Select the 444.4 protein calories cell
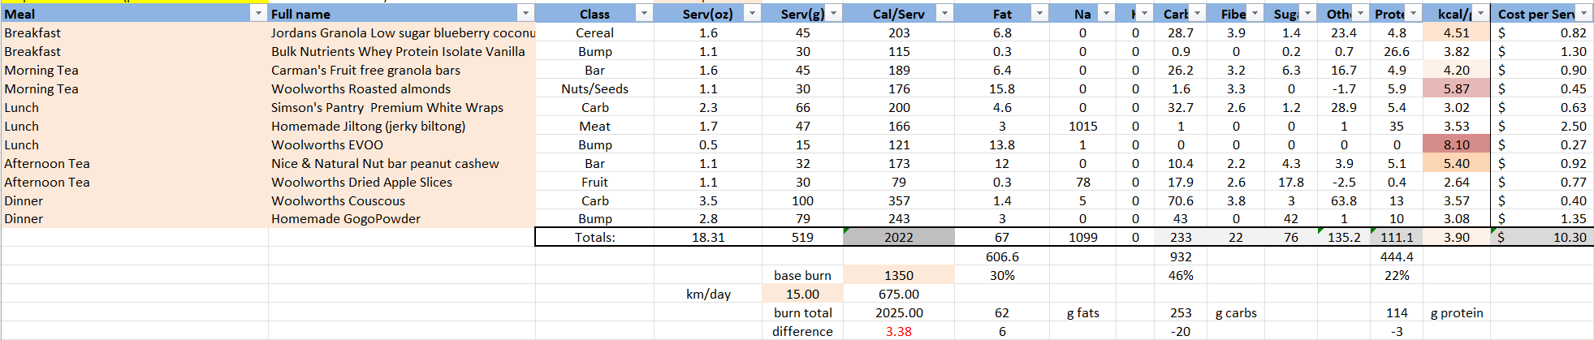1594x340 pixels. [1397, 256]
